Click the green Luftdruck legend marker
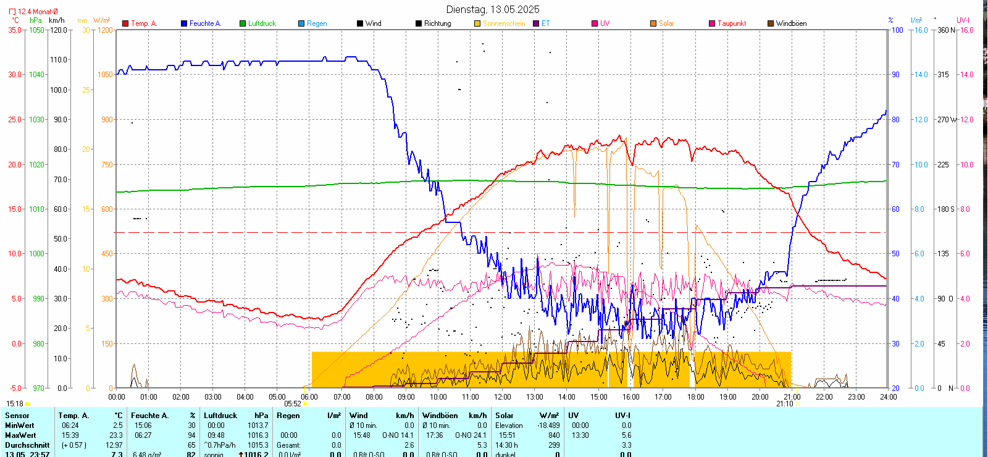Image resolution: width=988 pixels, height=457 pixels. pos(243,23)
